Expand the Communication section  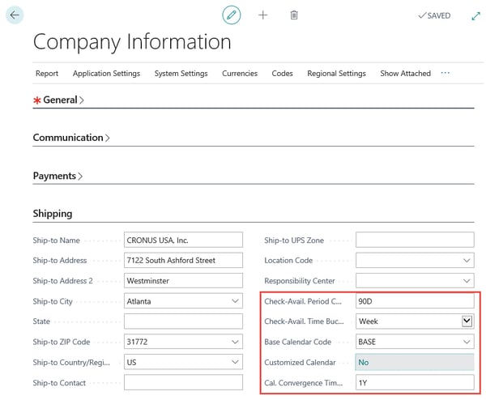pyautogui.click(x=71, y=138)
